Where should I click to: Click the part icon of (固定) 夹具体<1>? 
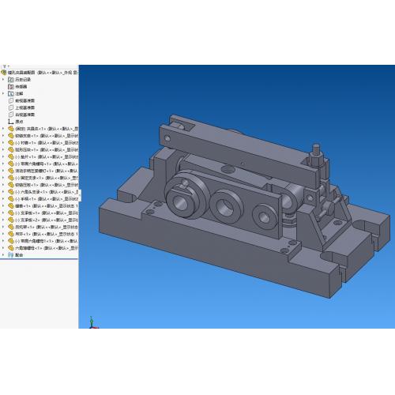(11, 129)
